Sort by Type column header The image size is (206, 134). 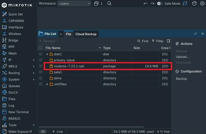(117, 48)
